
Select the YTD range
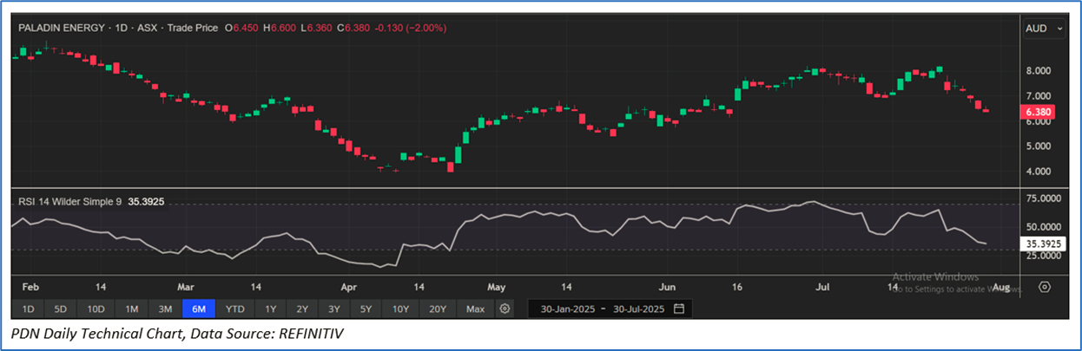coord(234,309)
